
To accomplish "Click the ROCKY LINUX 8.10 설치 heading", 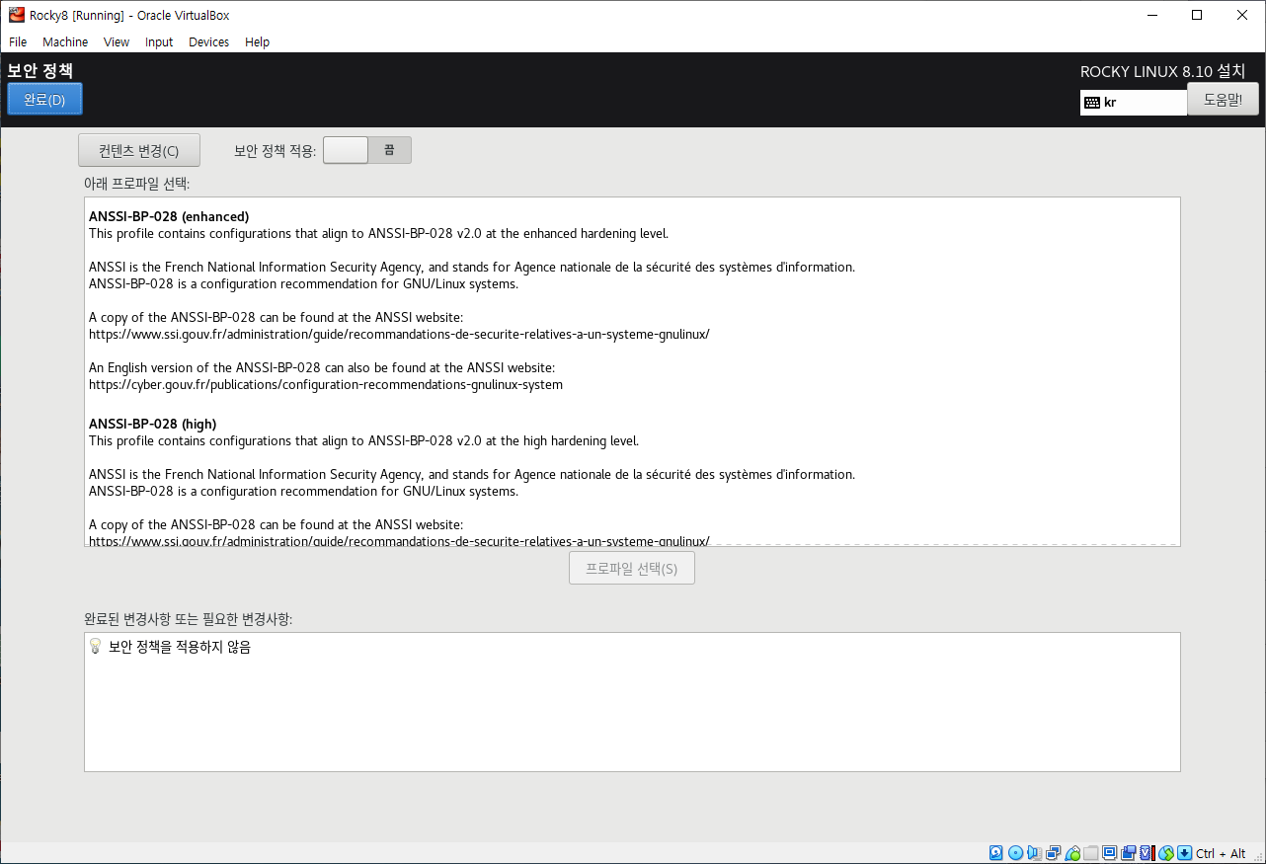I will tap(1163, 71).
